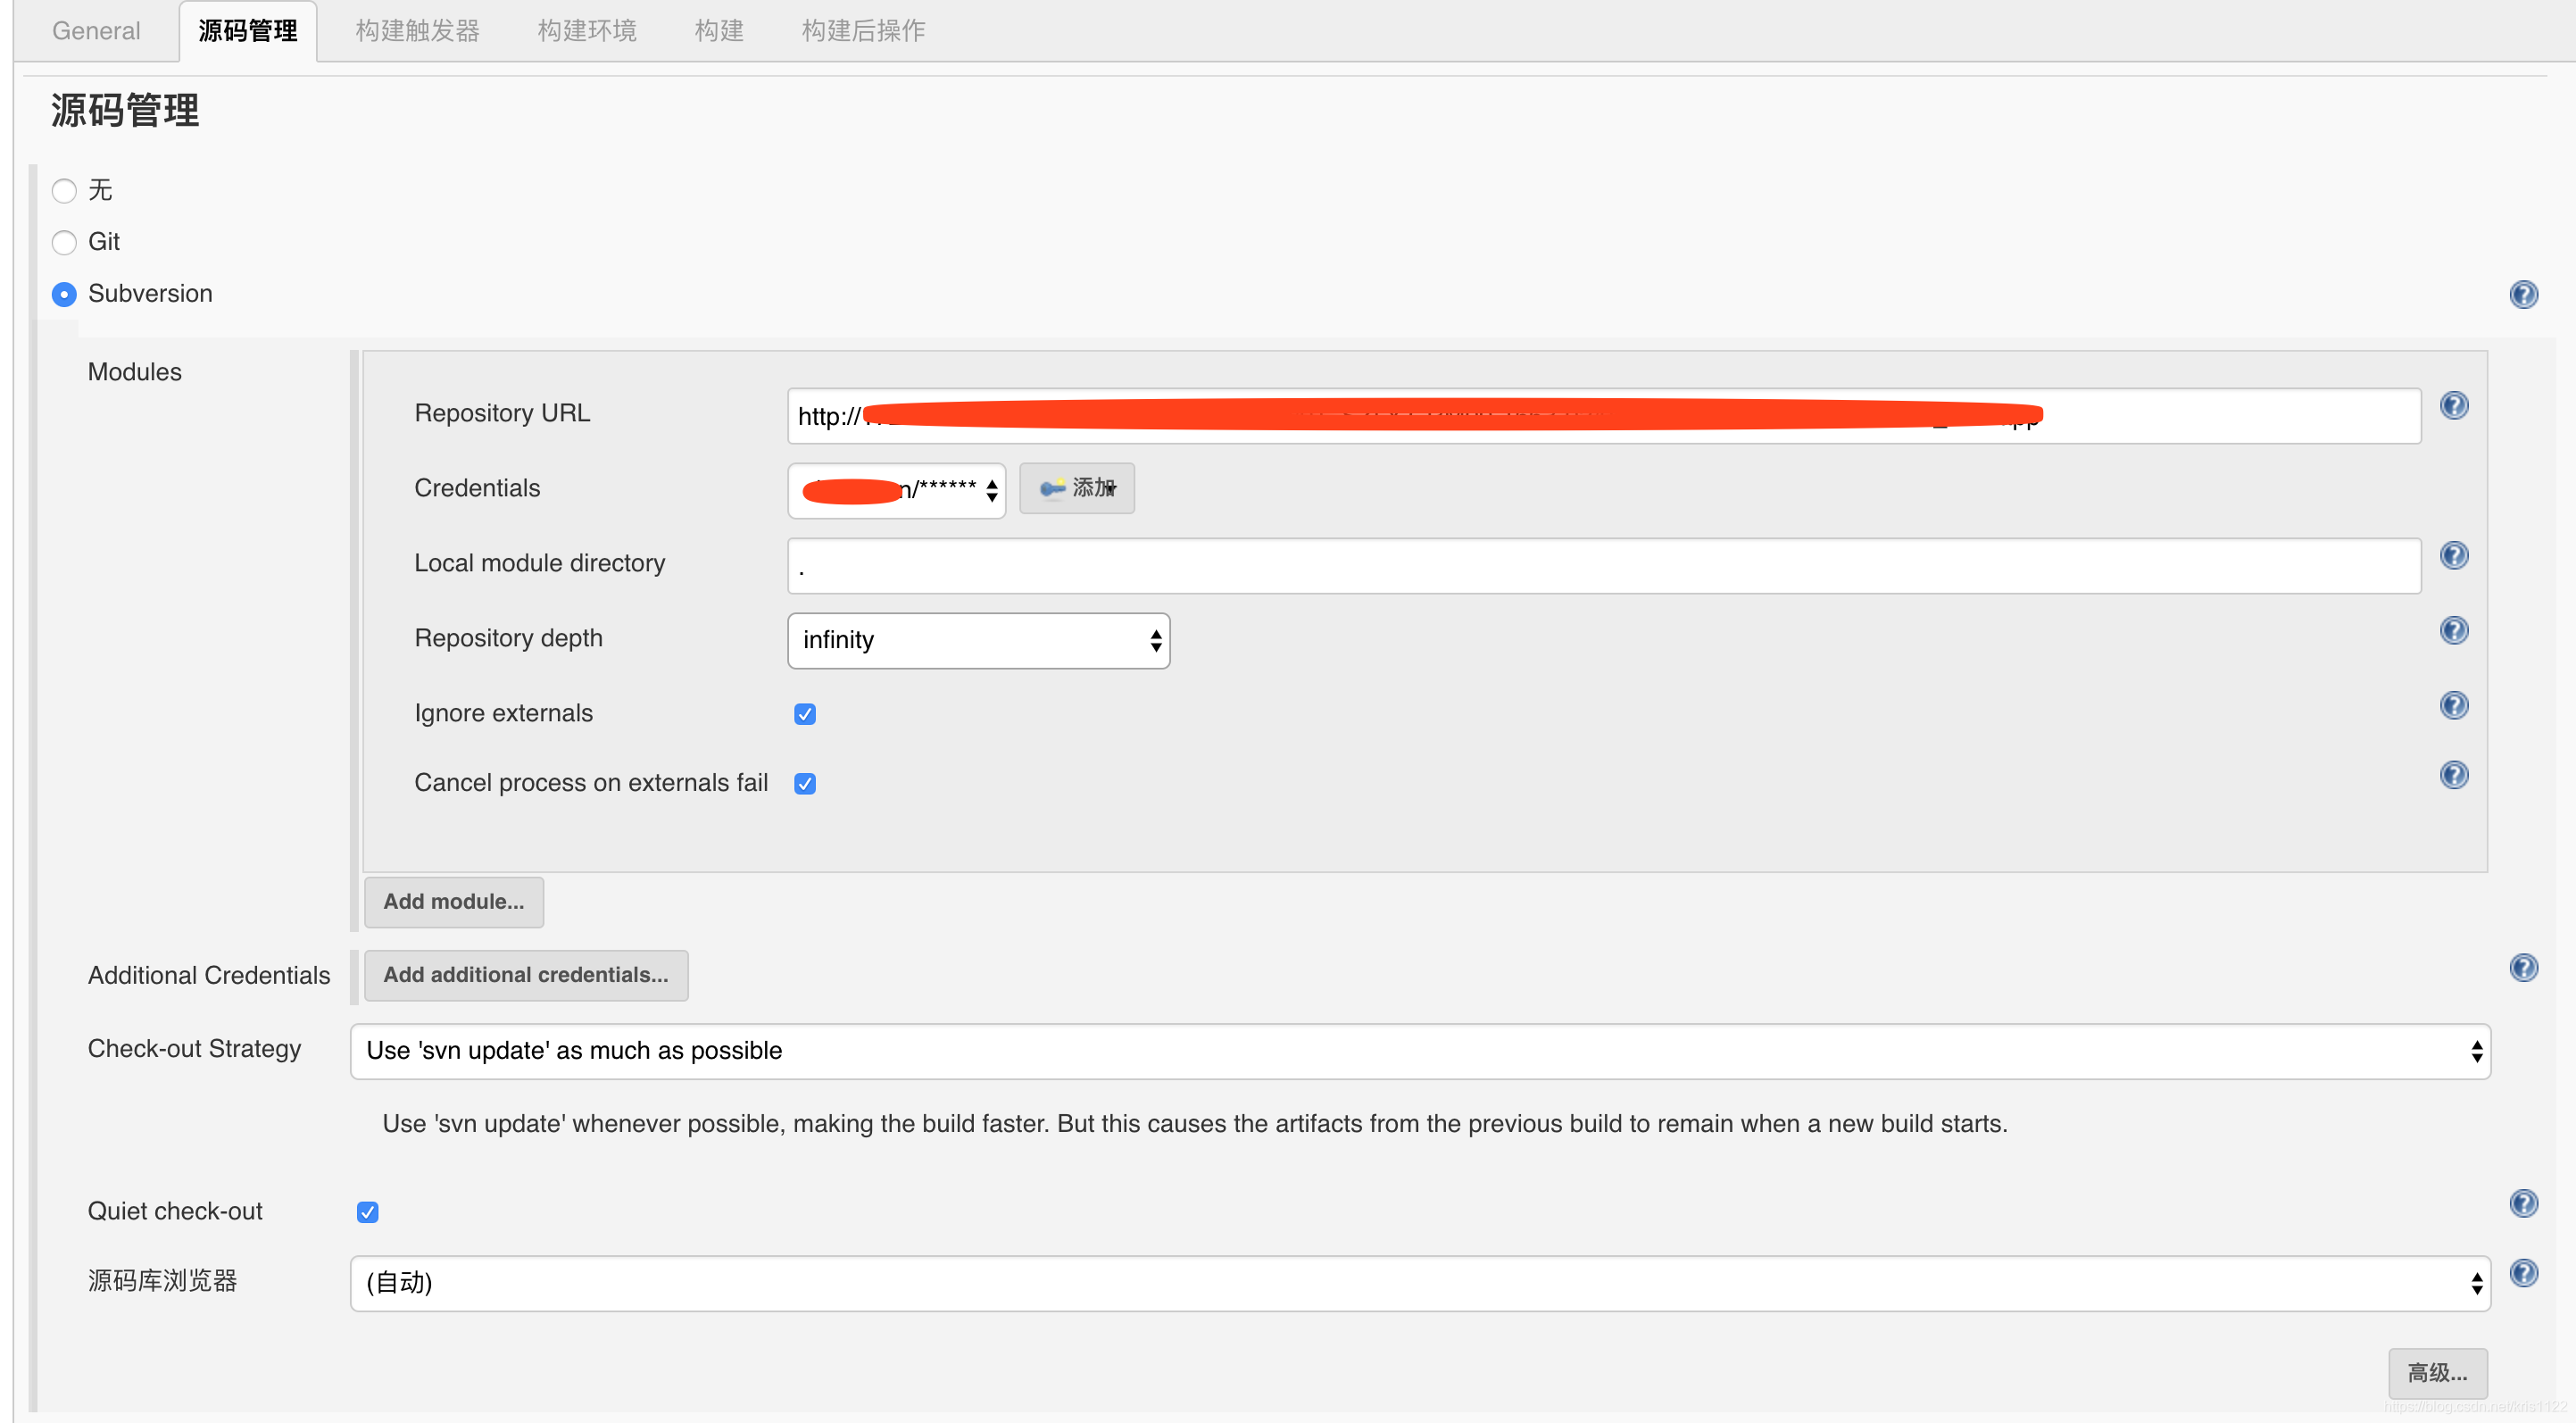Open the Check-out Strategy dropdown

point(1419,1051)
